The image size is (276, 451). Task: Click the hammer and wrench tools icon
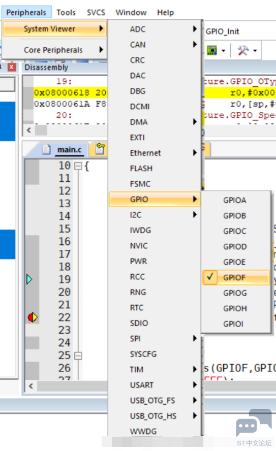tap(243, 50)
